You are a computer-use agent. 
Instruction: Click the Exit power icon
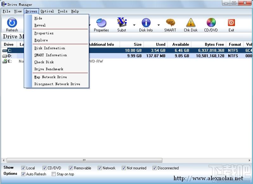click(x=231, y=23)
